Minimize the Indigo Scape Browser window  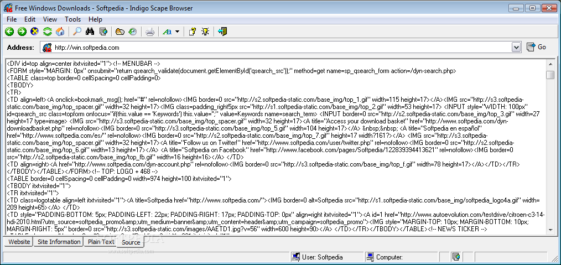click(x=517, y=8)
